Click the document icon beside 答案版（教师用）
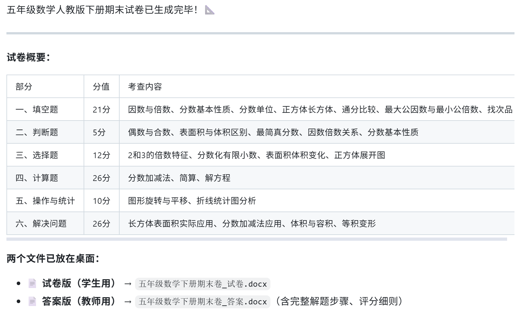Viewport: 519px width, 315px height. click(x=32, y=301)
